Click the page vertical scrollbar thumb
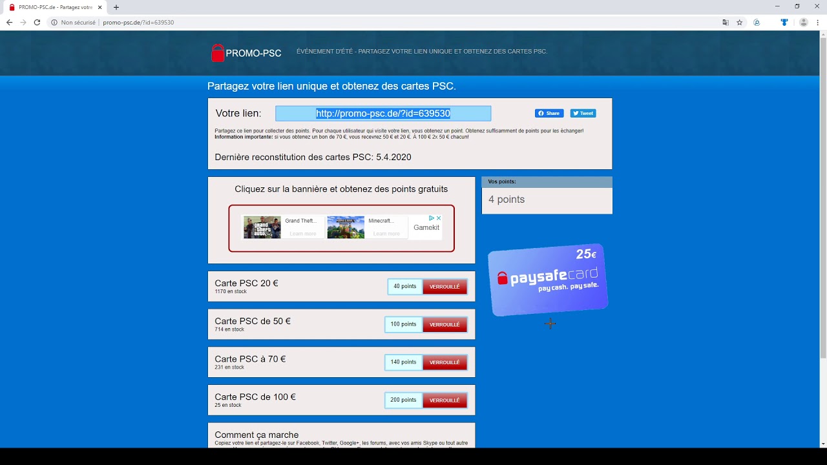The image size is (827, 465). 822,197
